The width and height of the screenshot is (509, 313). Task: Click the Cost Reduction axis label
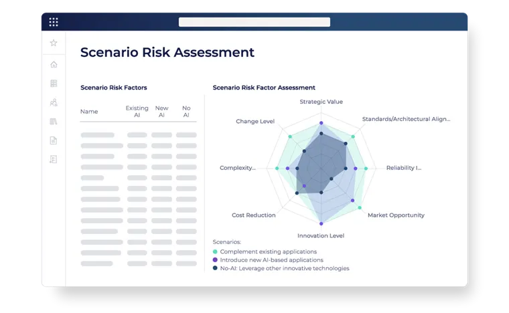pos(254,215)
